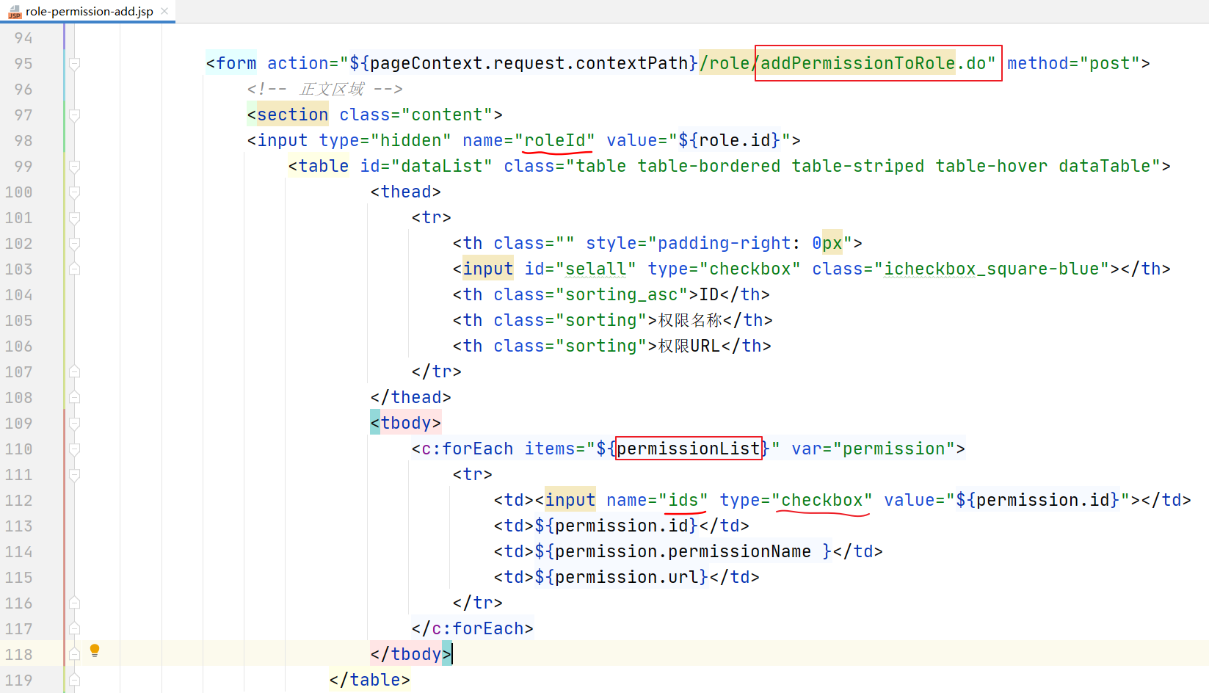Viewport: 1209px width, 693px height.
Task: Click the 权限URL header text
Action: (689, 346)
